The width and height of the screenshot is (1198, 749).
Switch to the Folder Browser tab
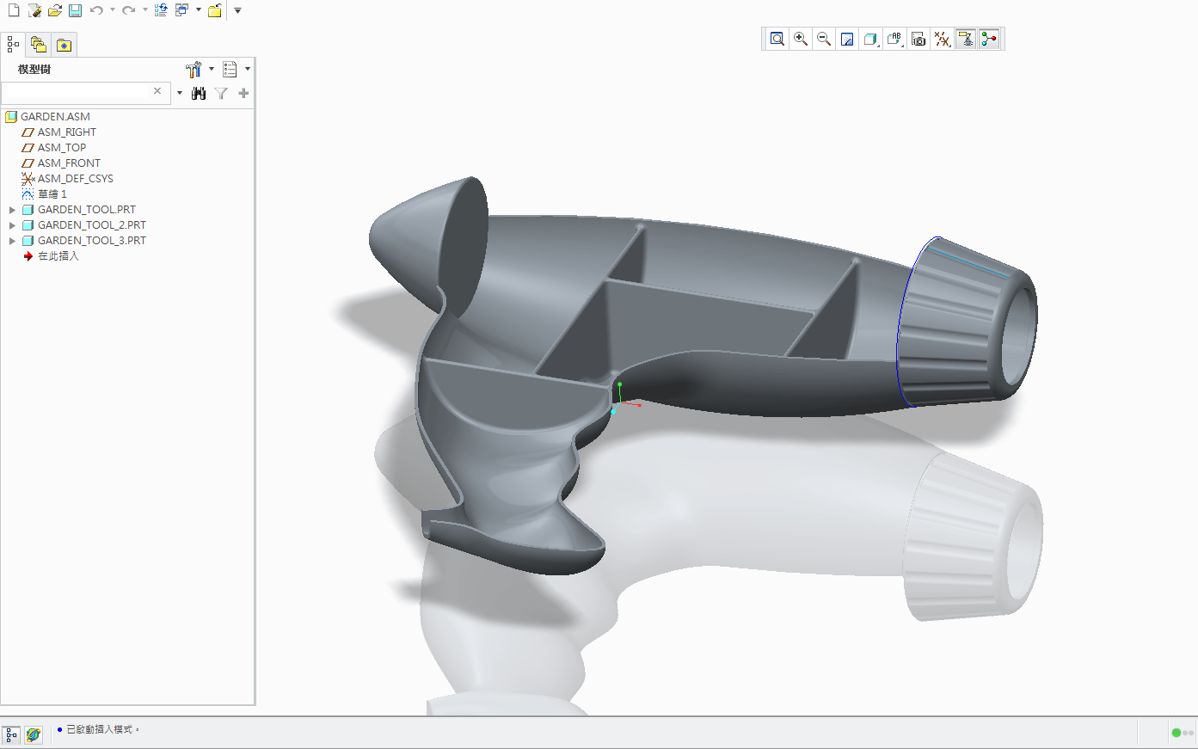(x=38, y=45)
